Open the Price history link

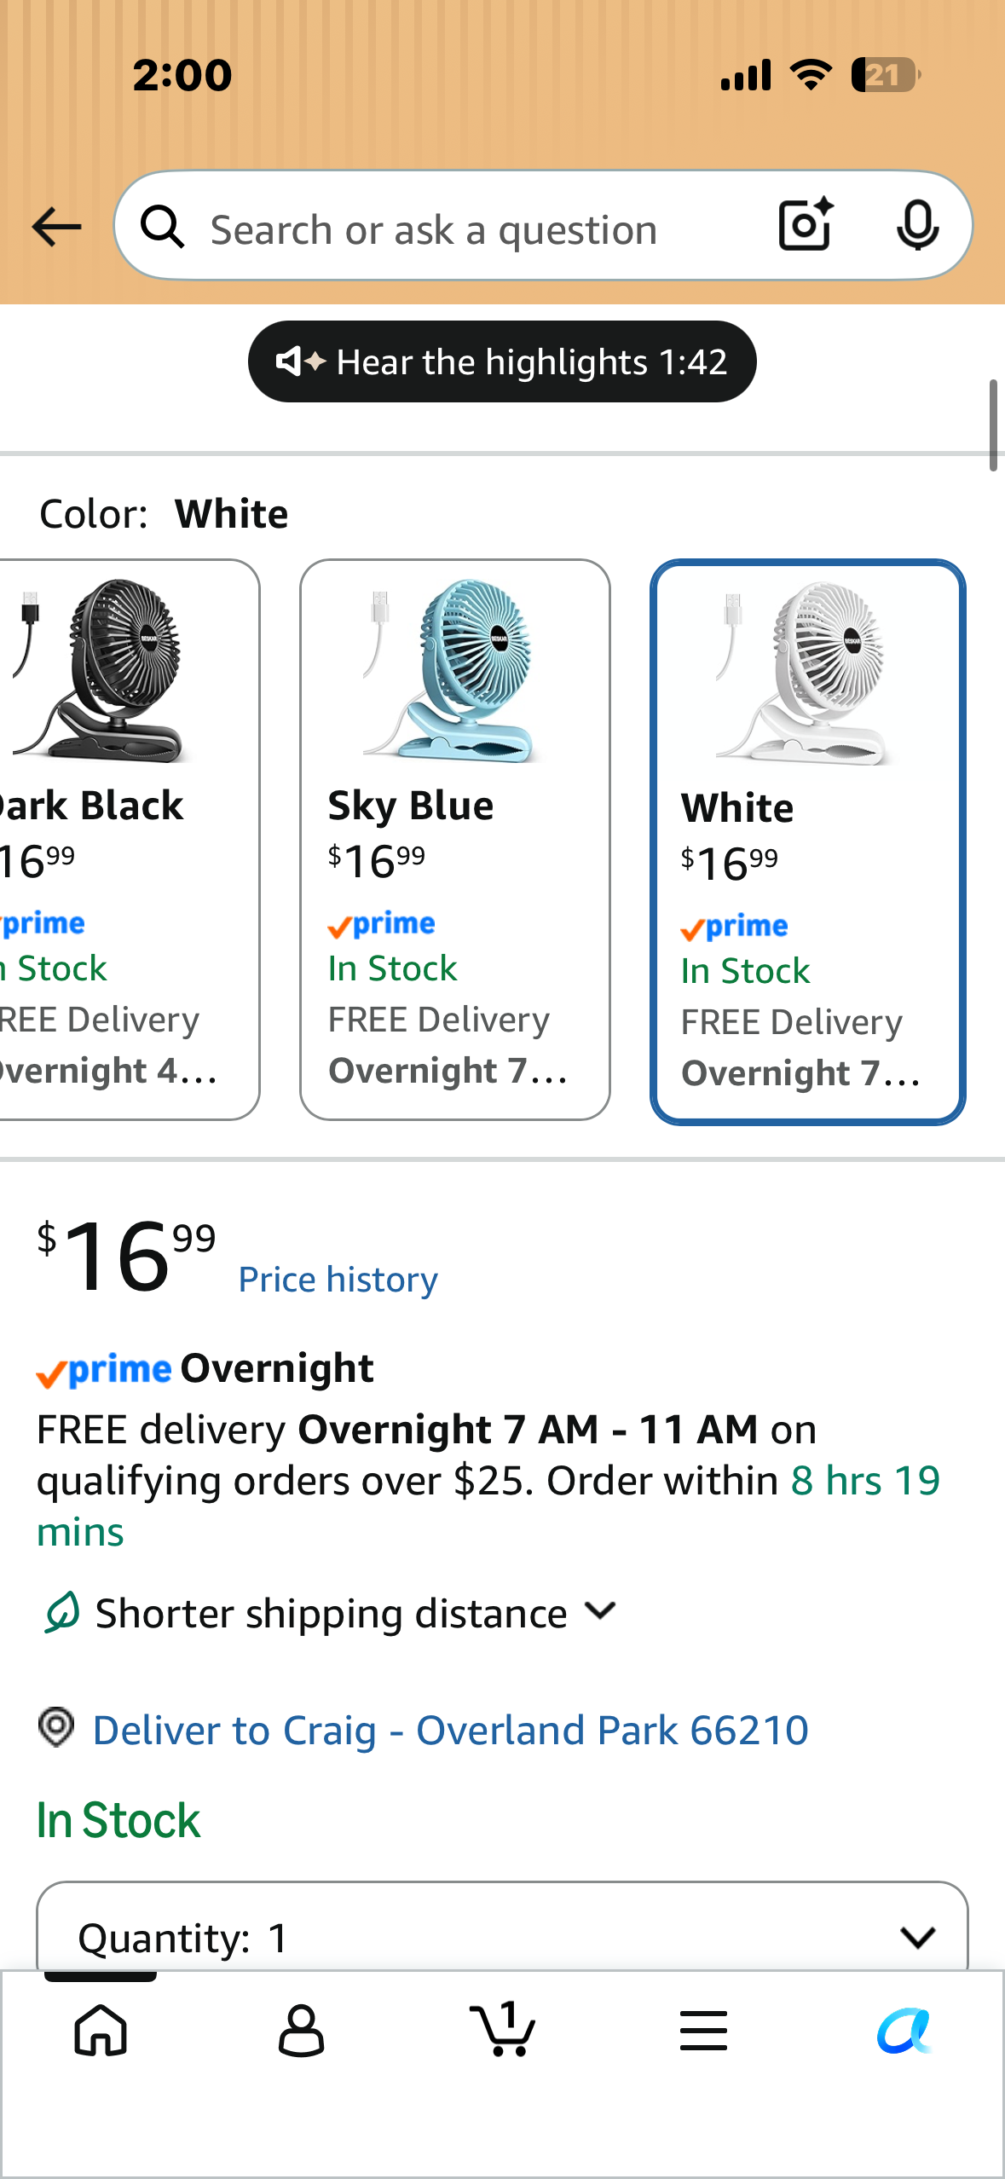pos(338,1280)
